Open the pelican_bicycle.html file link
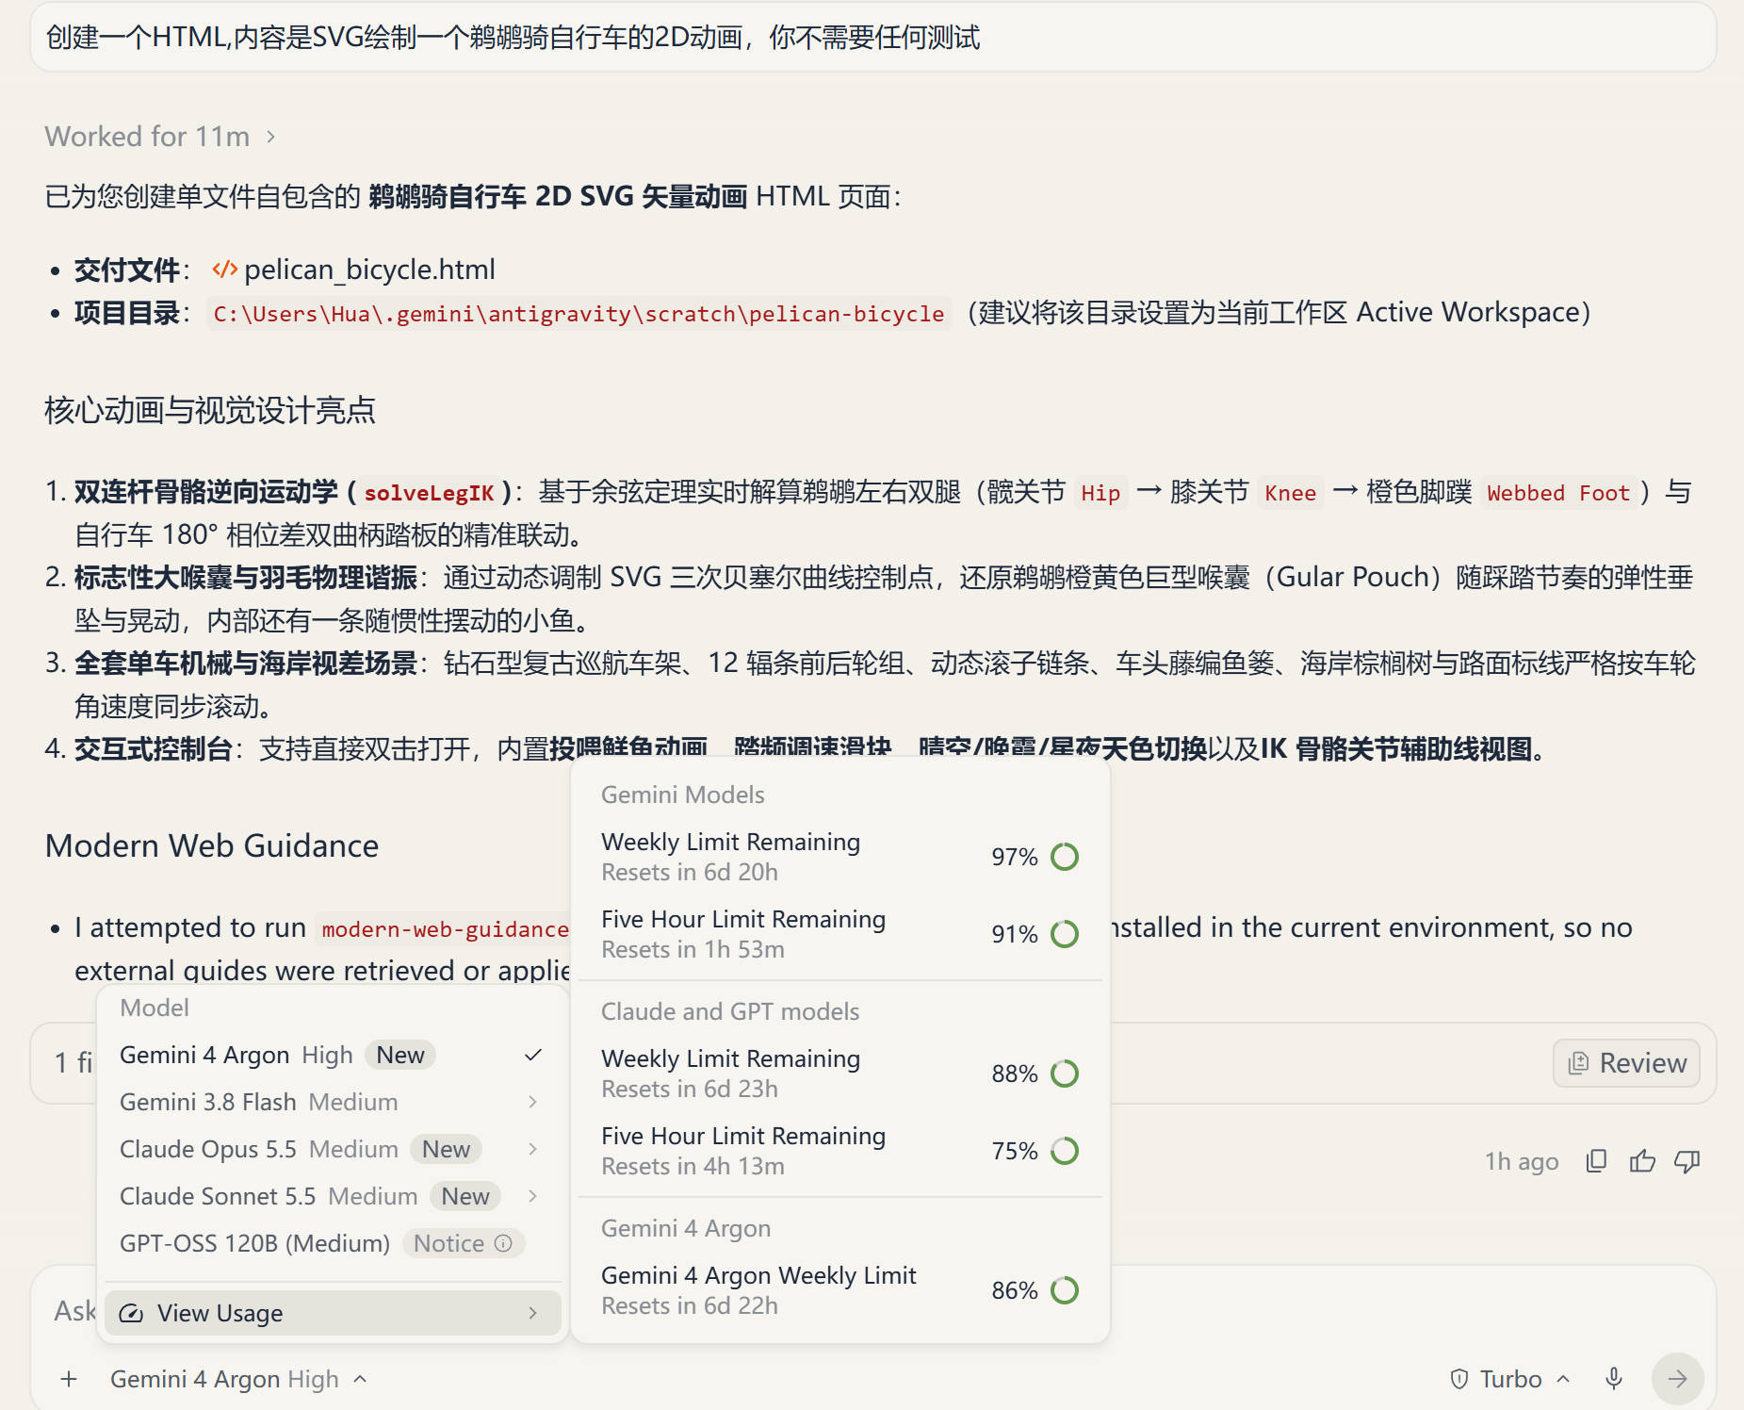This screenshot has height=1410, width=1744. click(x=369, y=270)
